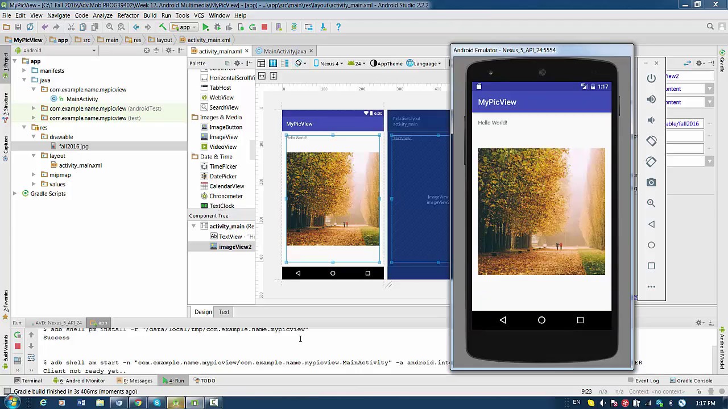Show Design view surface only

[261, 64]
